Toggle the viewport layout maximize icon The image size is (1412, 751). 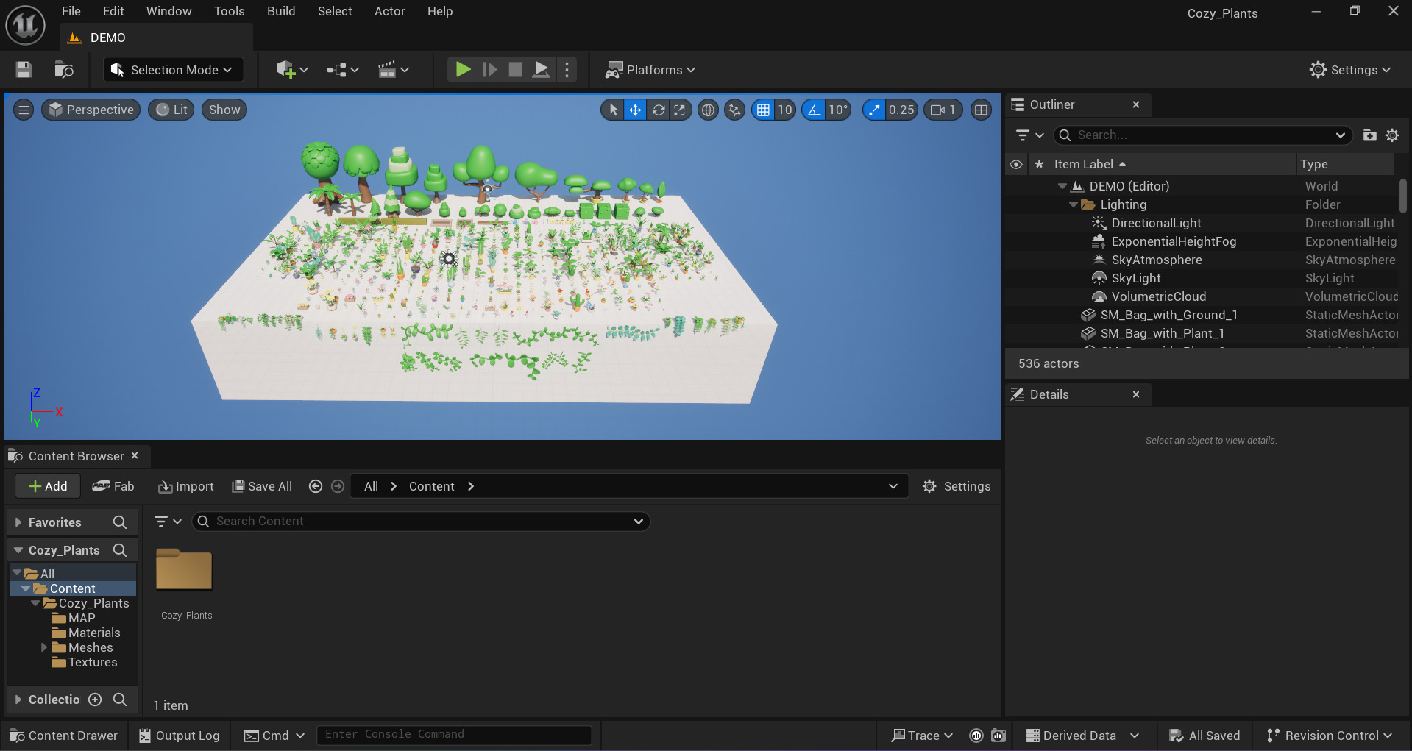981,110
